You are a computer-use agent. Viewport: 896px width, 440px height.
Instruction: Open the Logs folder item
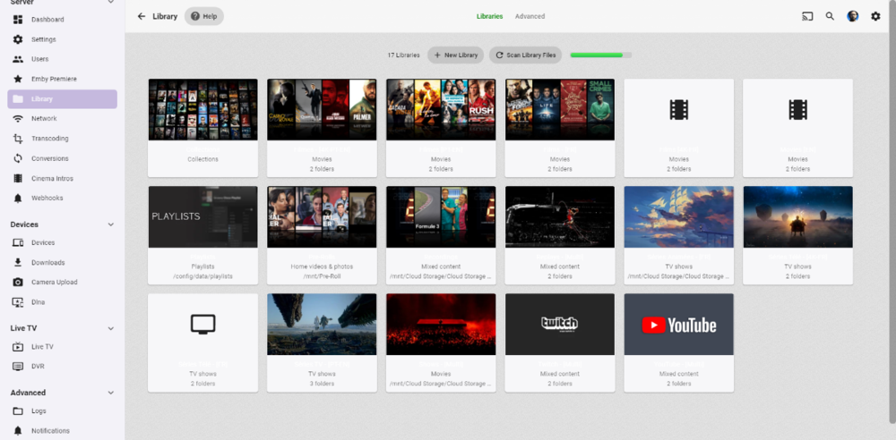[63, 410]
